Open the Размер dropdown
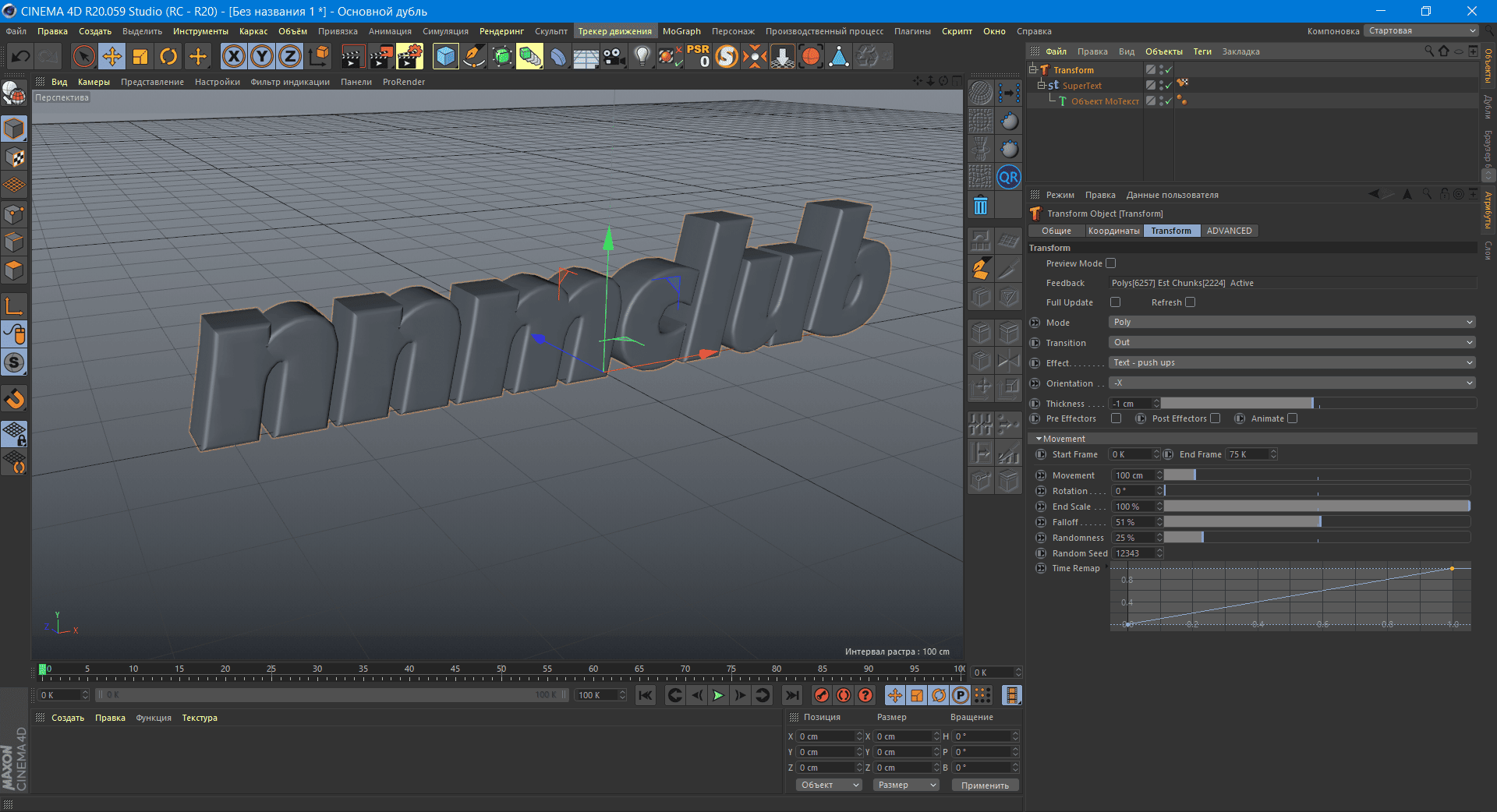Viewport: 1497px width, 812px height. pos(906,785)
